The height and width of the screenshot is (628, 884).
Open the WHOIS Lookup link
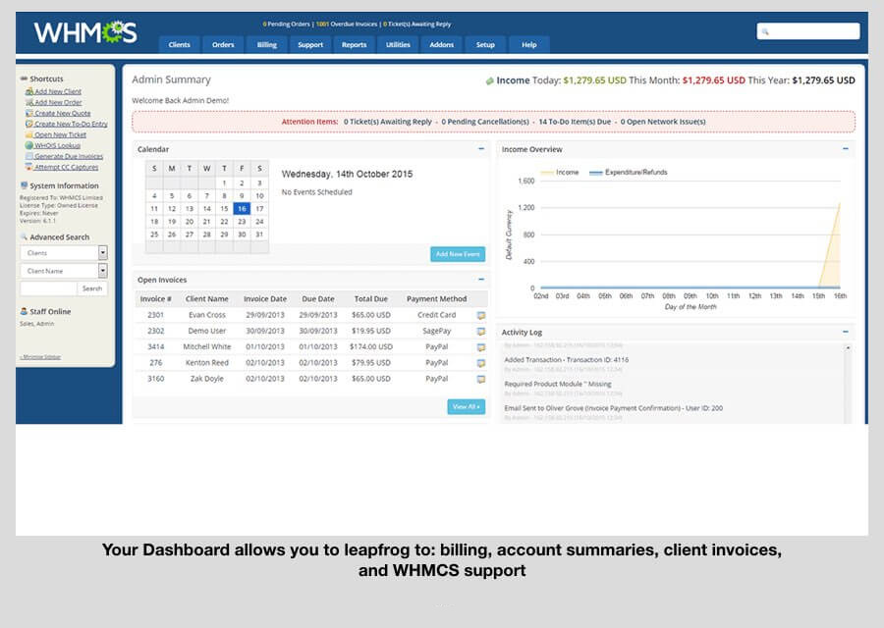pos(58,145)
